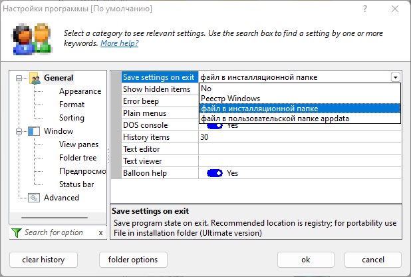This screenshot has width=411, height=277.
Task: Clear the search box with the x
Action: [100, 232]
